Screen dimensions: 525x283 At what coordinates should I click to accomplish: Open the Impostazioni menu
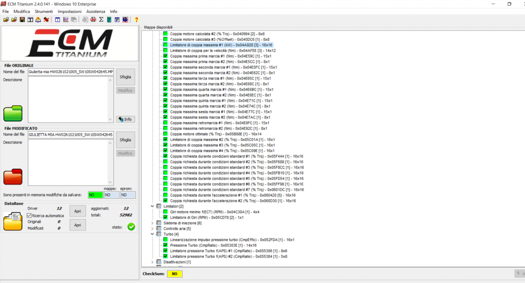coord(69,12)
